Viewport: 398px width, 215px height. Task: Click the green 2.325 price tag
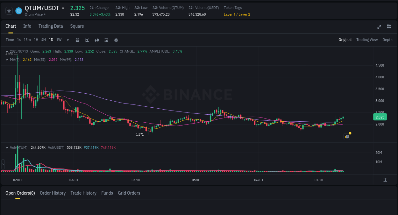[380, 117]
